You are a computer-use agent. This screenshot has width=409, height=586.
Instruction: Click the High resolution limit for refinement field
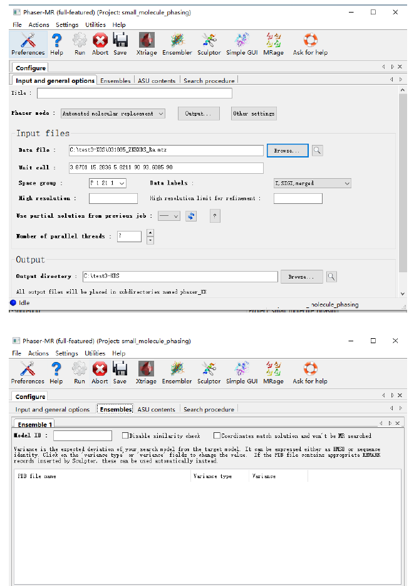point(298,198)
